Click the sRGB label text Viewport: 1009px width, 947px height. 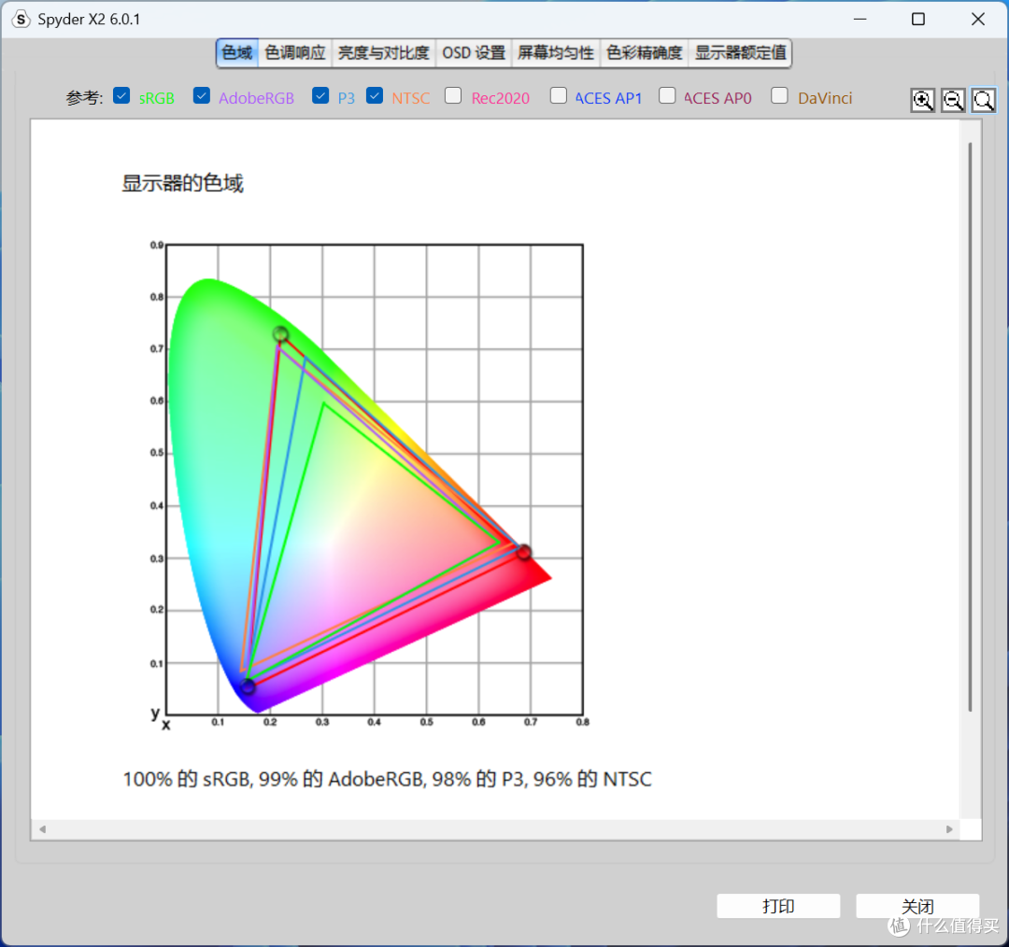[157, 98]
